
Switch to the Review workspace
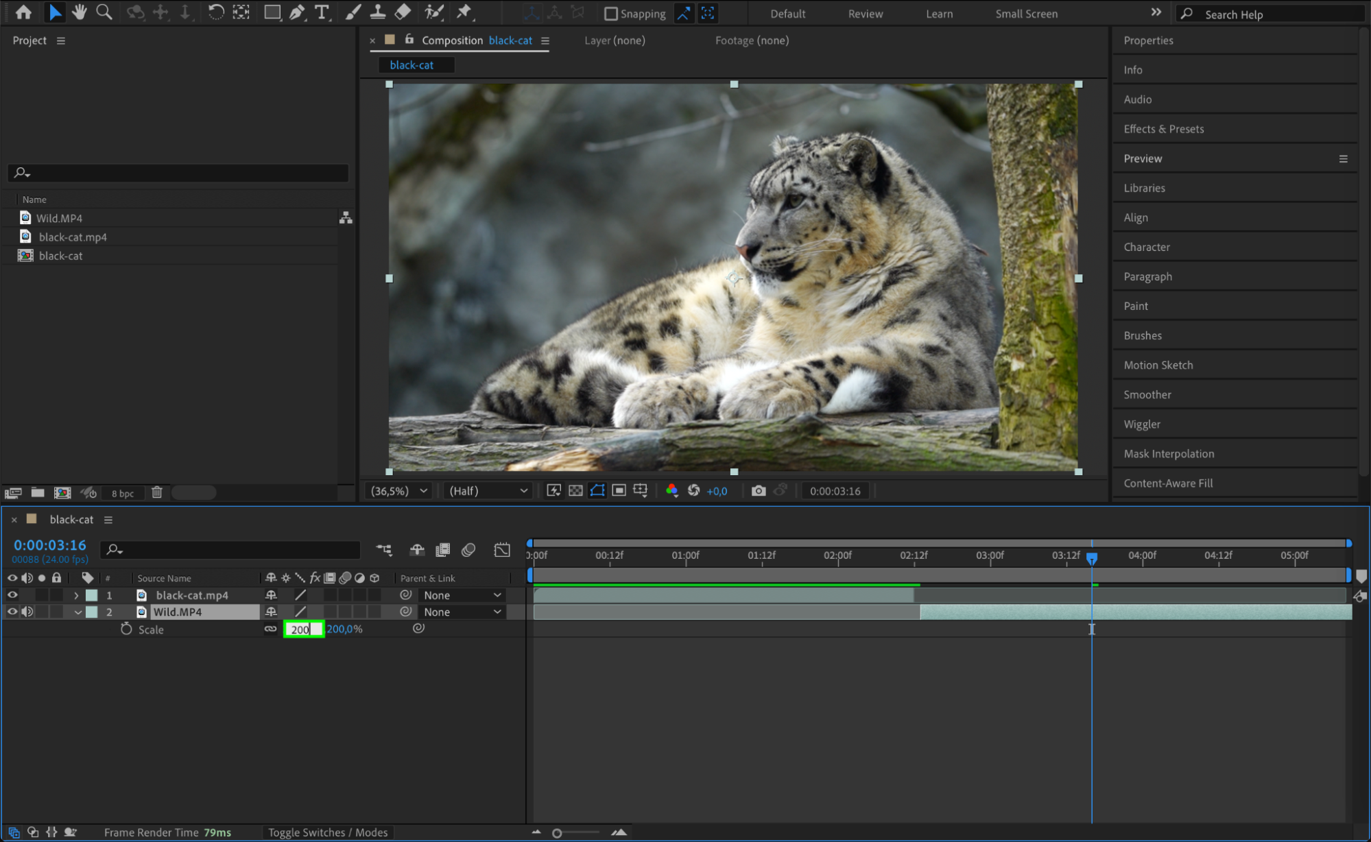[x=865, y=14]
